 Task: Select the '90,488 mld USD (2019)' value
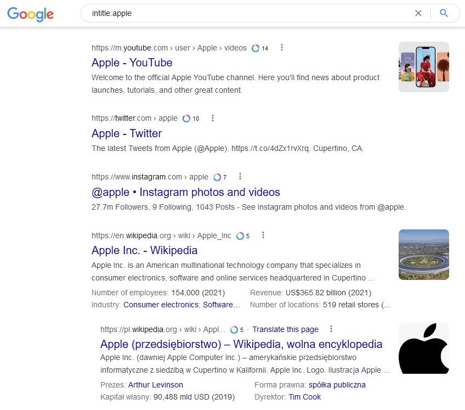click(x=194, y=397)
